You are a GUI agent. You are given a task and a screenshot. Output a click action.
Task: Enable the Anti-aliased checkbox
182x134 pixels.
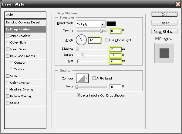(94, 78)
